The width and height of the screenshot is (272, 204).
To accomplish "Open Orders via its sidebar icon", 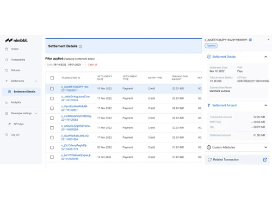I will (x=7, y=49).
